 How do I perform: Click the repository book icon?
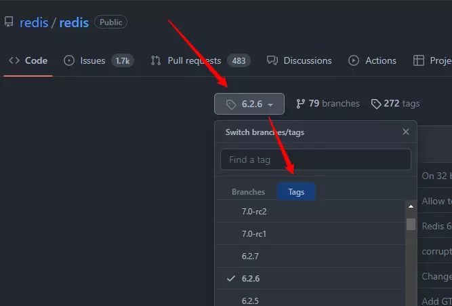point(9,22)
